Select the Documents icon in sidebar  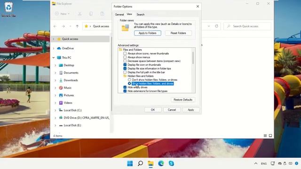(61, 73)
